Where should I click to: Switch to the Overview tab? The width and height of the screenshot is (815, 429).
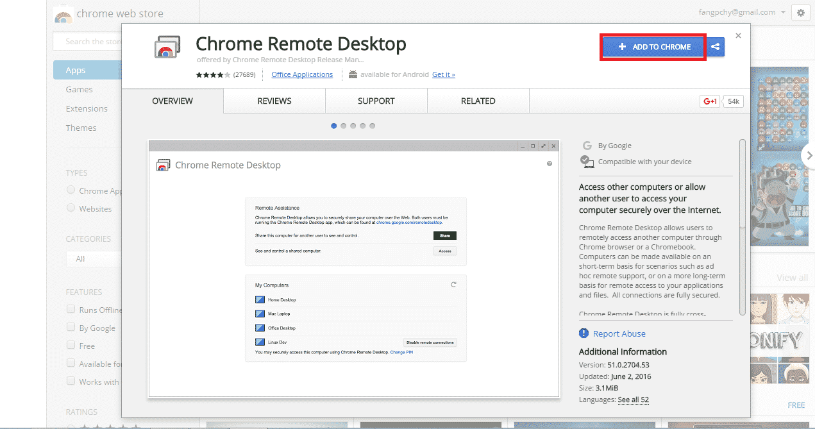172,101
